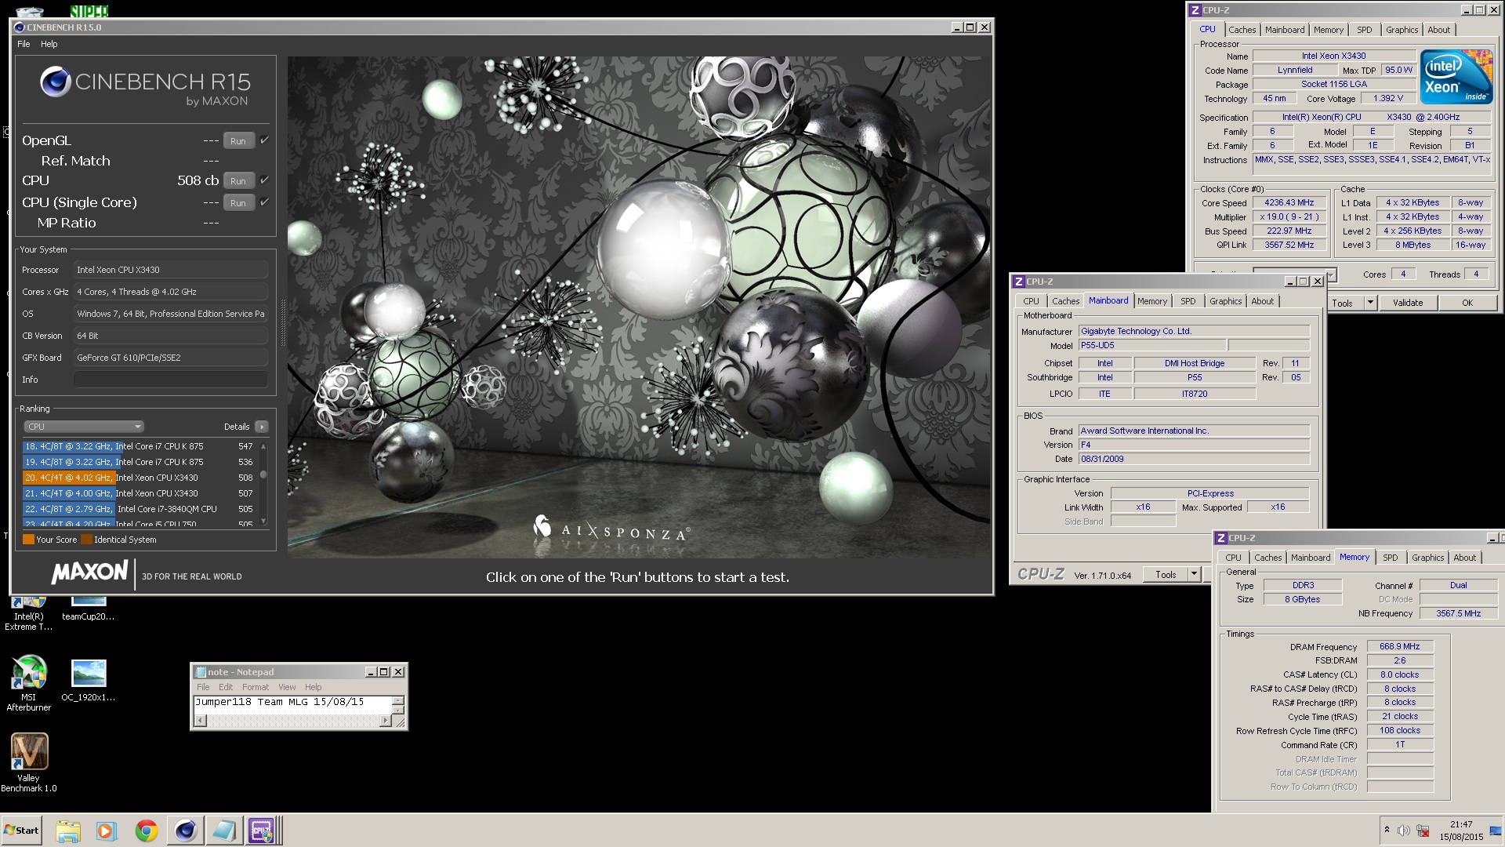Open Google Chrome from the taskbar
Viewport: 1505px width, 847px height.
pos(146,831)
